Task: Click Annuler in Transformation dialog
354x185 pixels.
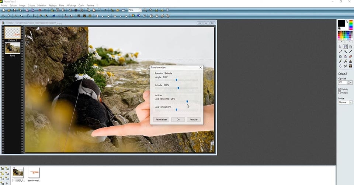Action: (194, 120)
